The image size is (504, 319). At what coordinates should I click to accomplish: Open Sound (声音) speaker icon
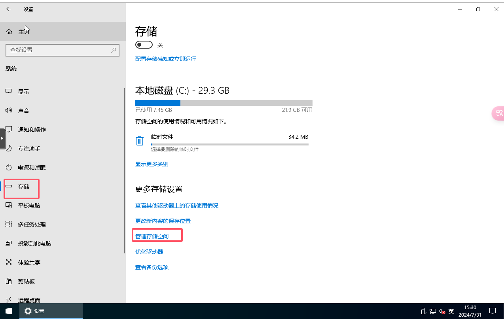9,111
